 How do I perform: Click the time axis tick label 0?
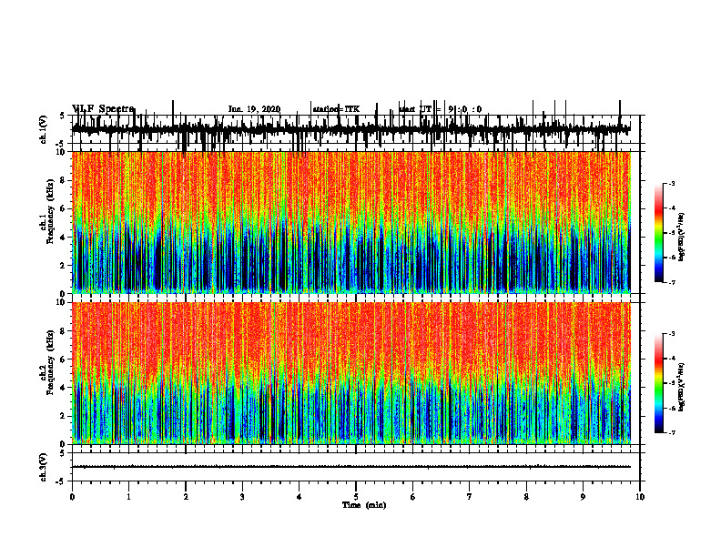point(72,497)
